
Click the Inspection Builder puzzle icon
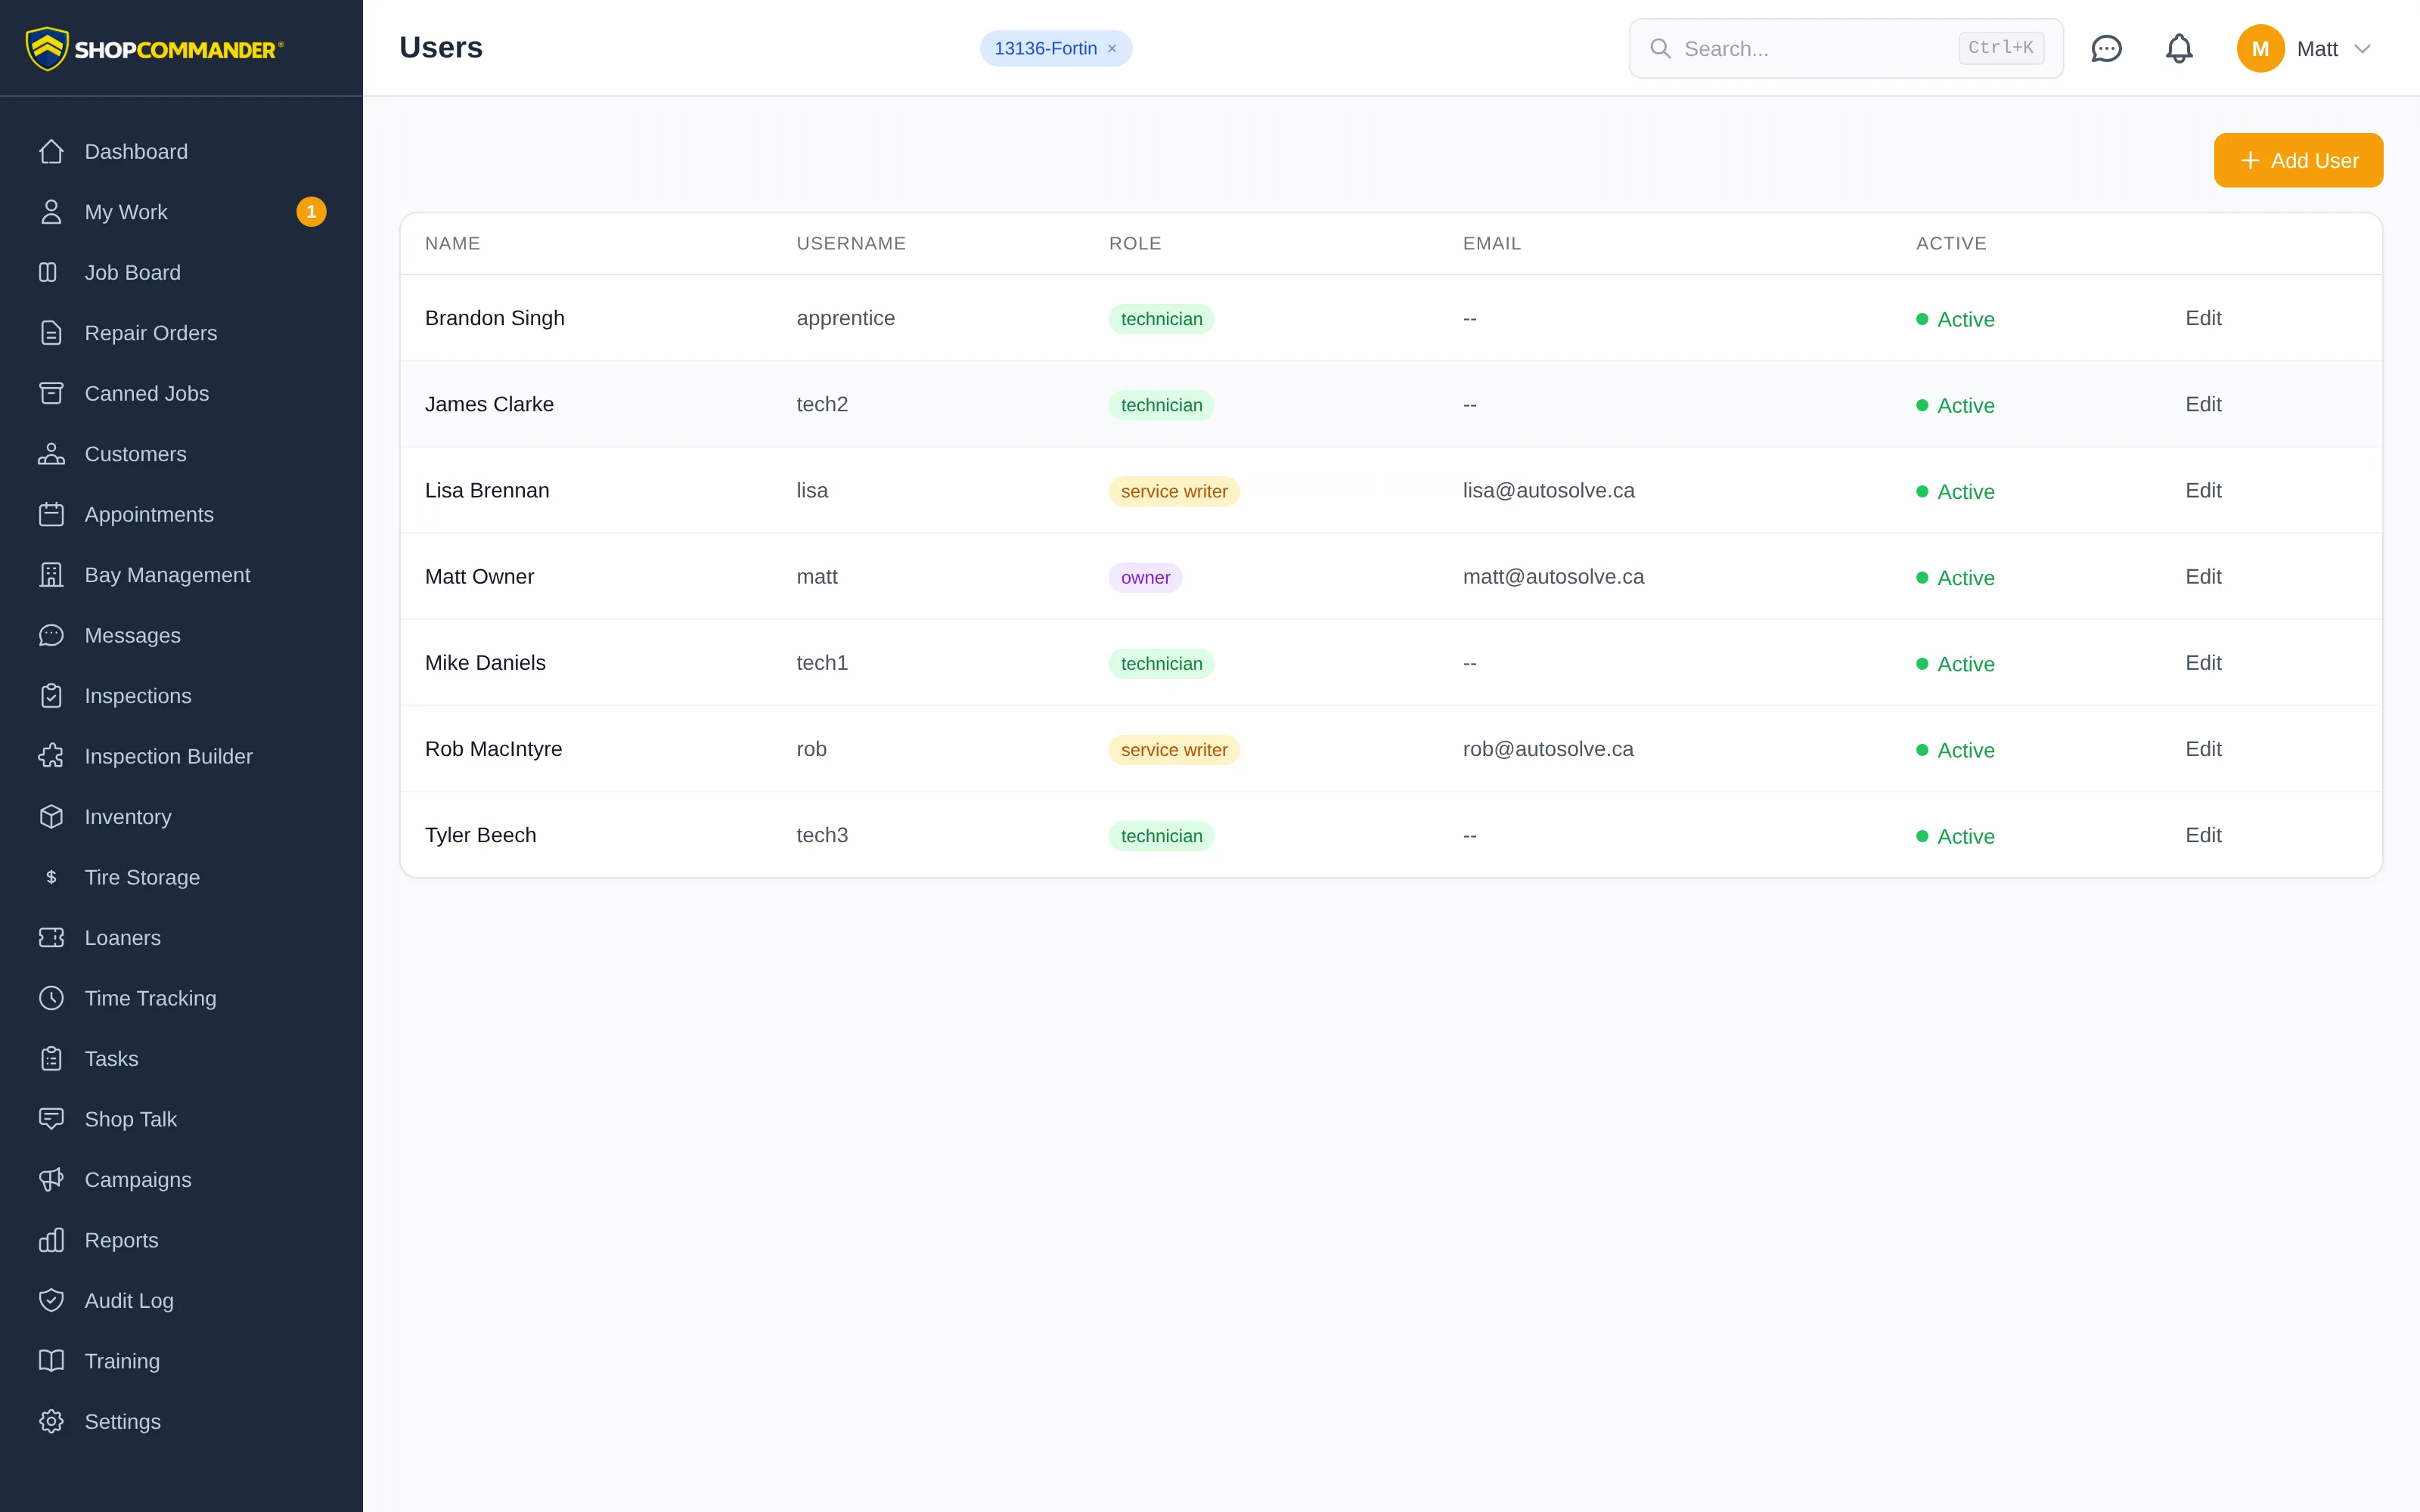[51, 756]
